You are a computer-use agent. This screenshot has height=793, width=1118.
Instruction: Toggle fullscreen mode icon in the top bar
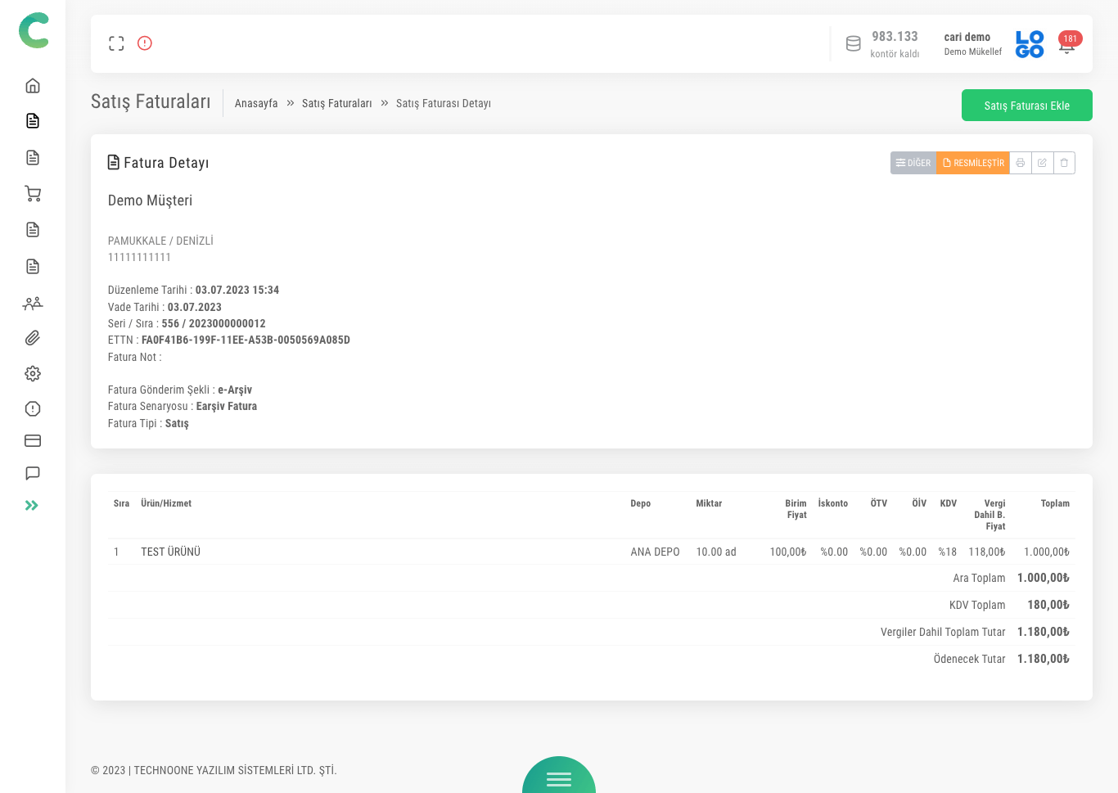tap(116, 43)
